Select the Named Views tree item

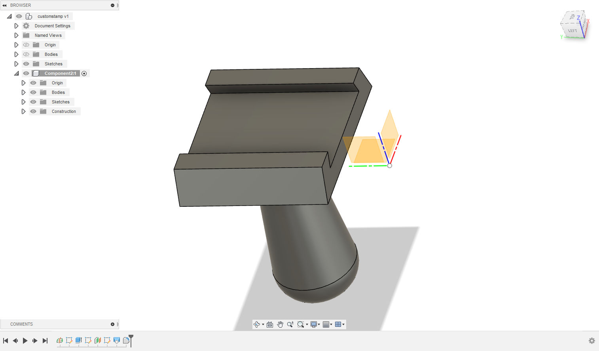point(48,35)
